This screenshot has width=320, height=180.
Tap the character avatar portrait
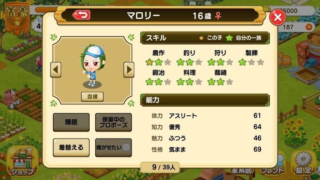(x=93, y=66)
